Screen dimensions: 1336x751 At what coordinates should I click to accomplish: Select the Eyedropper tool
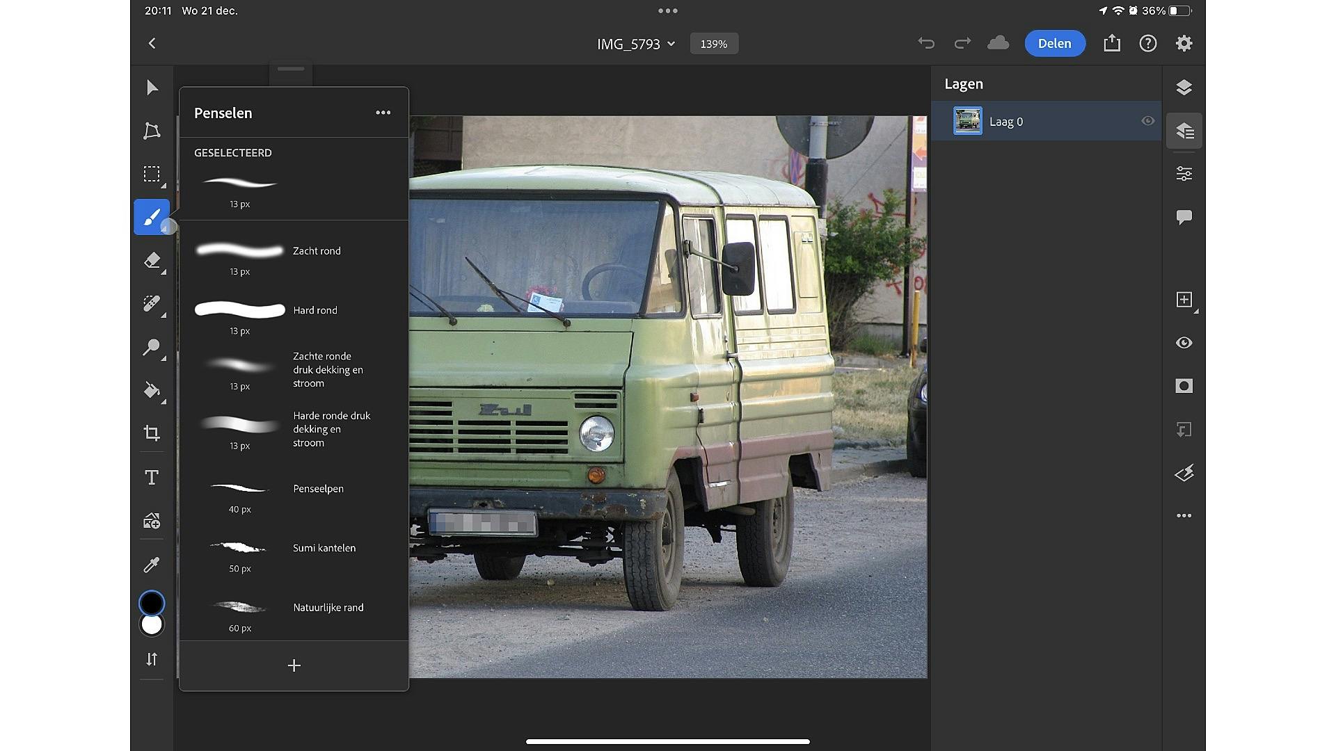[152, 564]
